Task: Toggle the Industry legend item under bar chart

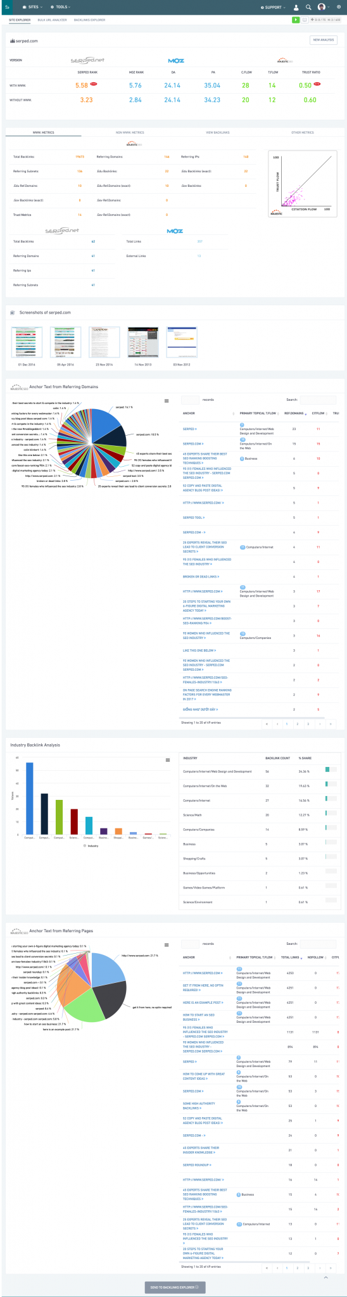Action: pyautogui.click(x=91, y=845)
